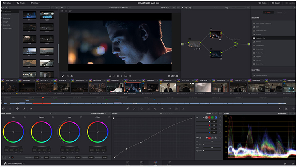Enable loop playback in viewer
Viewport: 297px width, 167px height.
click(x=130, y=76)
